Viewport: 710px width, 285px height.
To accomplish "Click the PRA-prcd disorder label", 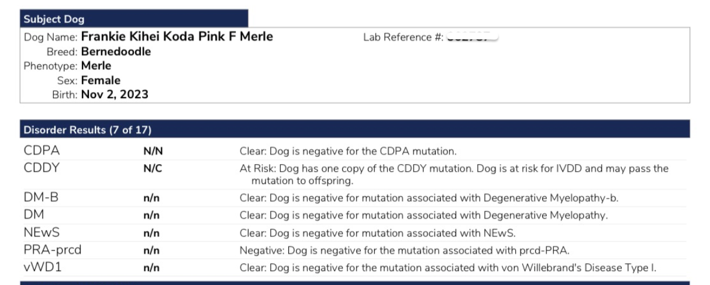I will coord(52,251).
